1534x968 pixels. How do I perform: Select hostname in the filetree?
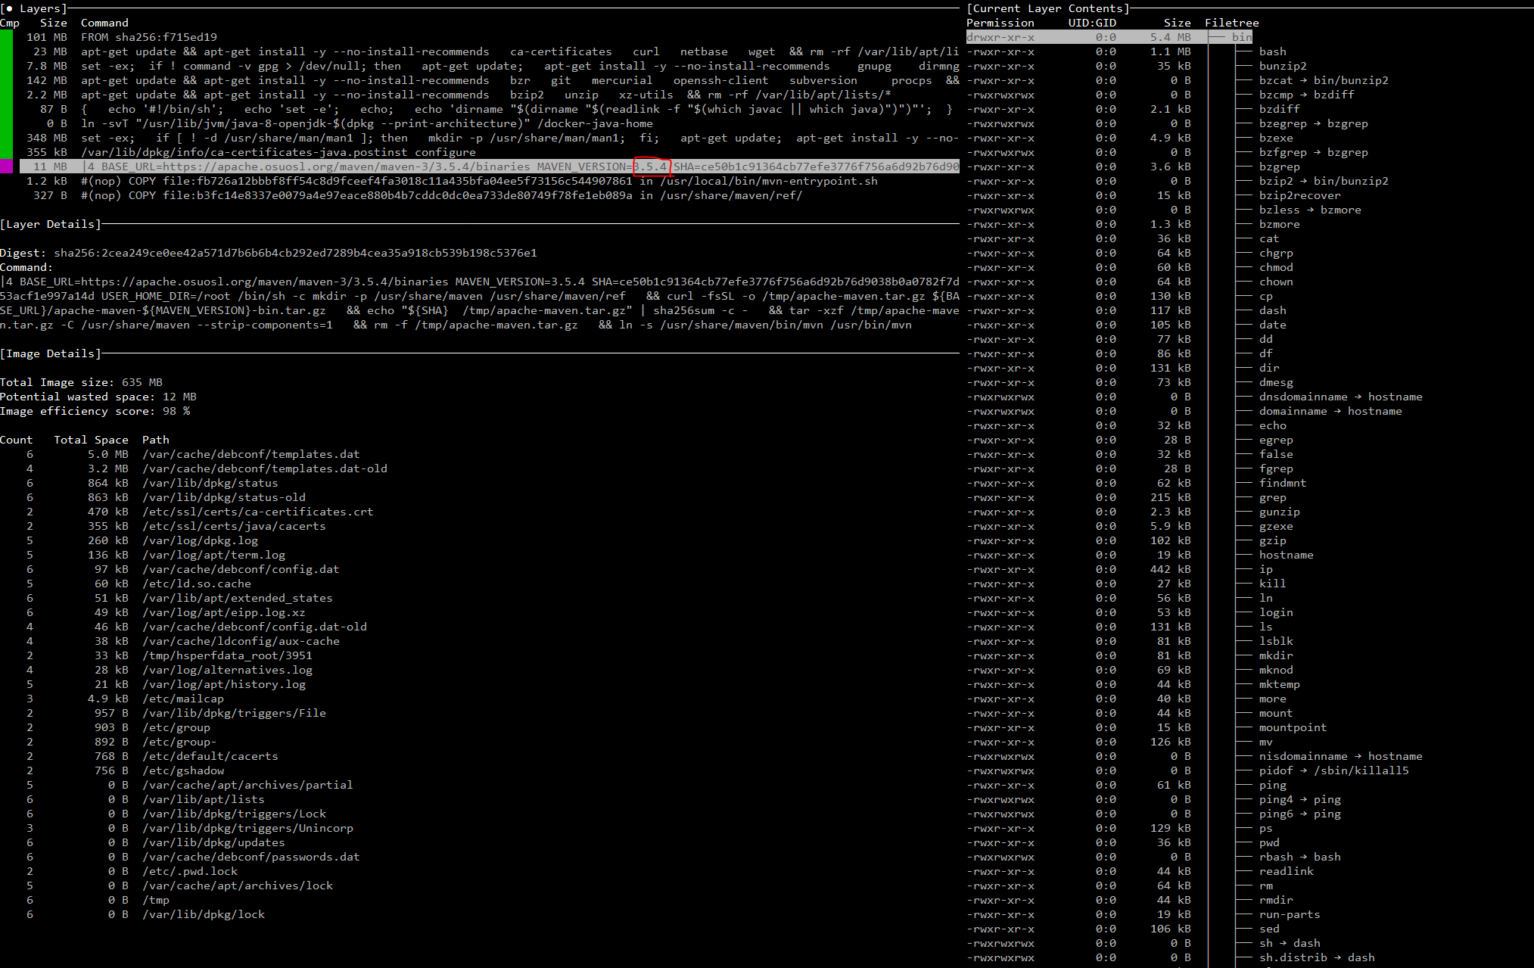(x=1286, y=555)
